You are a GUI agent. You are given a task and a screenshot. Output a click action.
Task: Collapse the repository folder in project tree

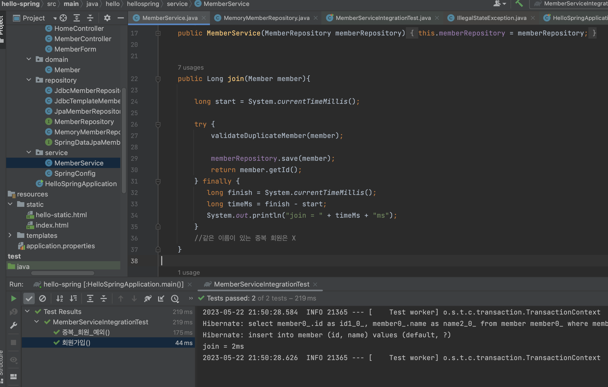[x=29, y=80]
